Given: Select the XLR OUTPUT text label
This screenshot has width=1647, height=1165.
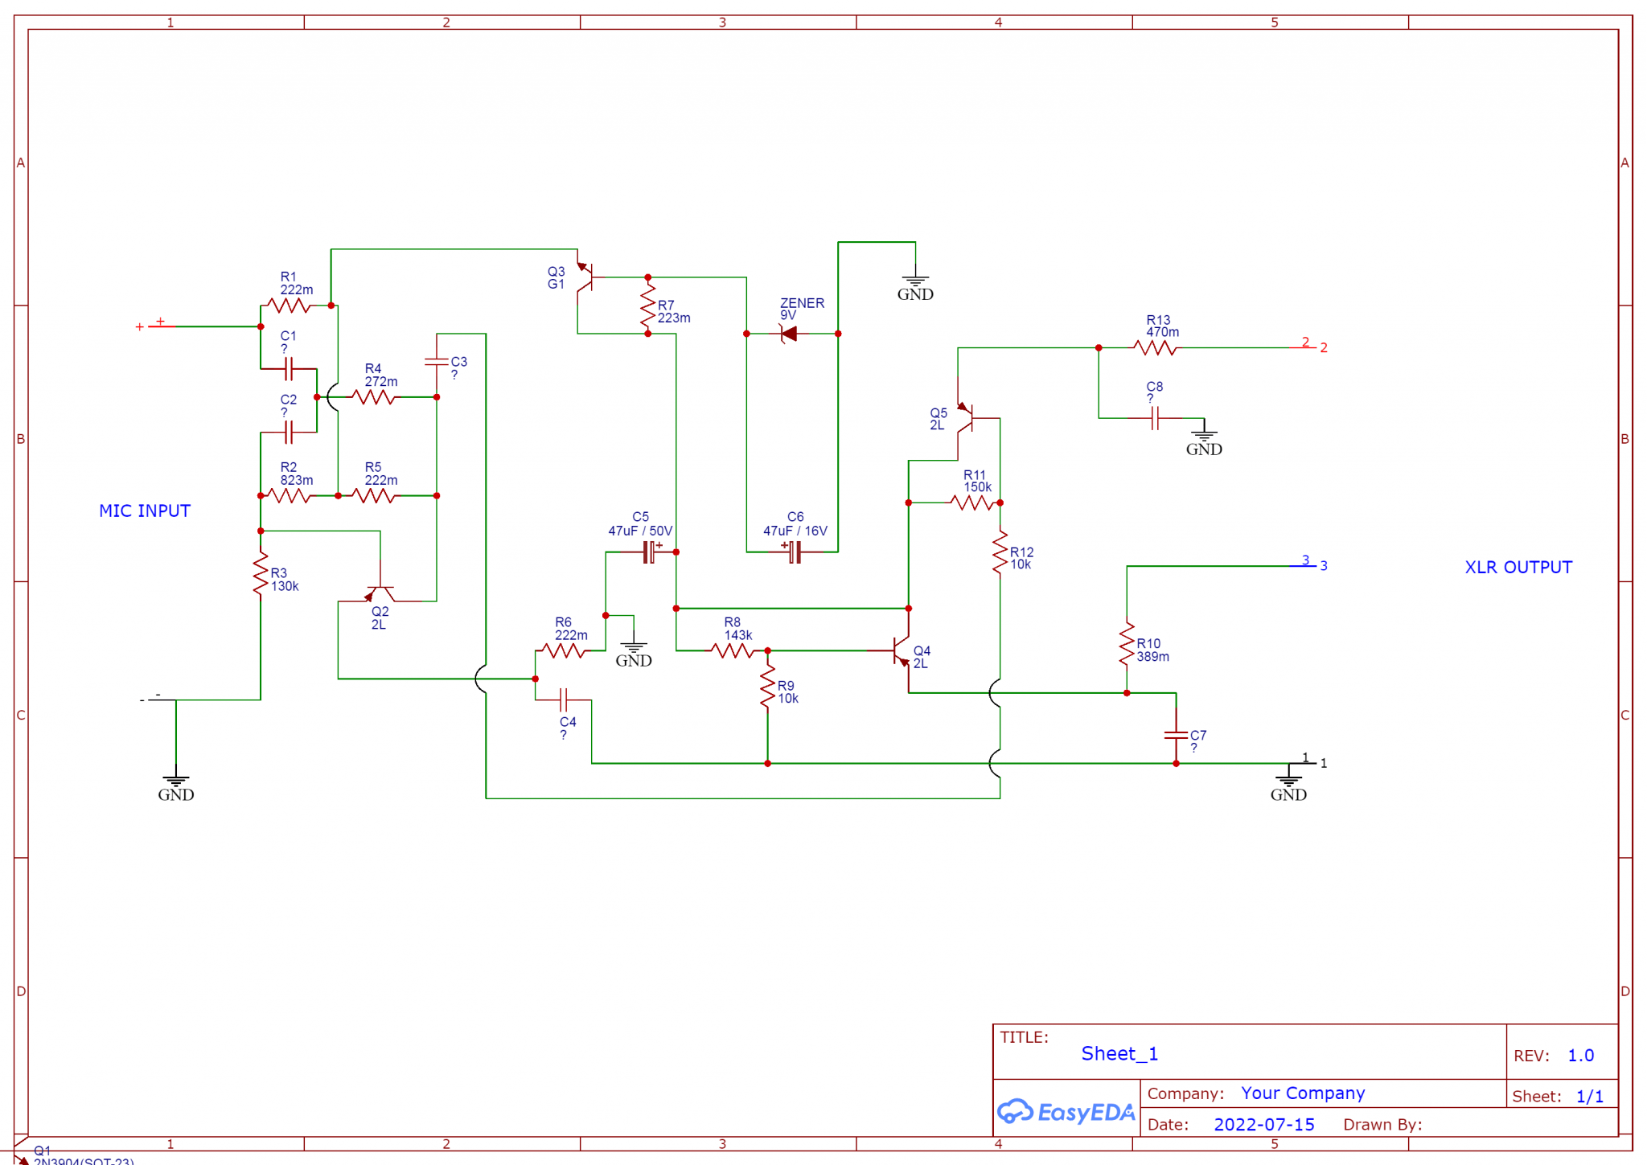Looking at the screenshot, I should click(1518, 567).
